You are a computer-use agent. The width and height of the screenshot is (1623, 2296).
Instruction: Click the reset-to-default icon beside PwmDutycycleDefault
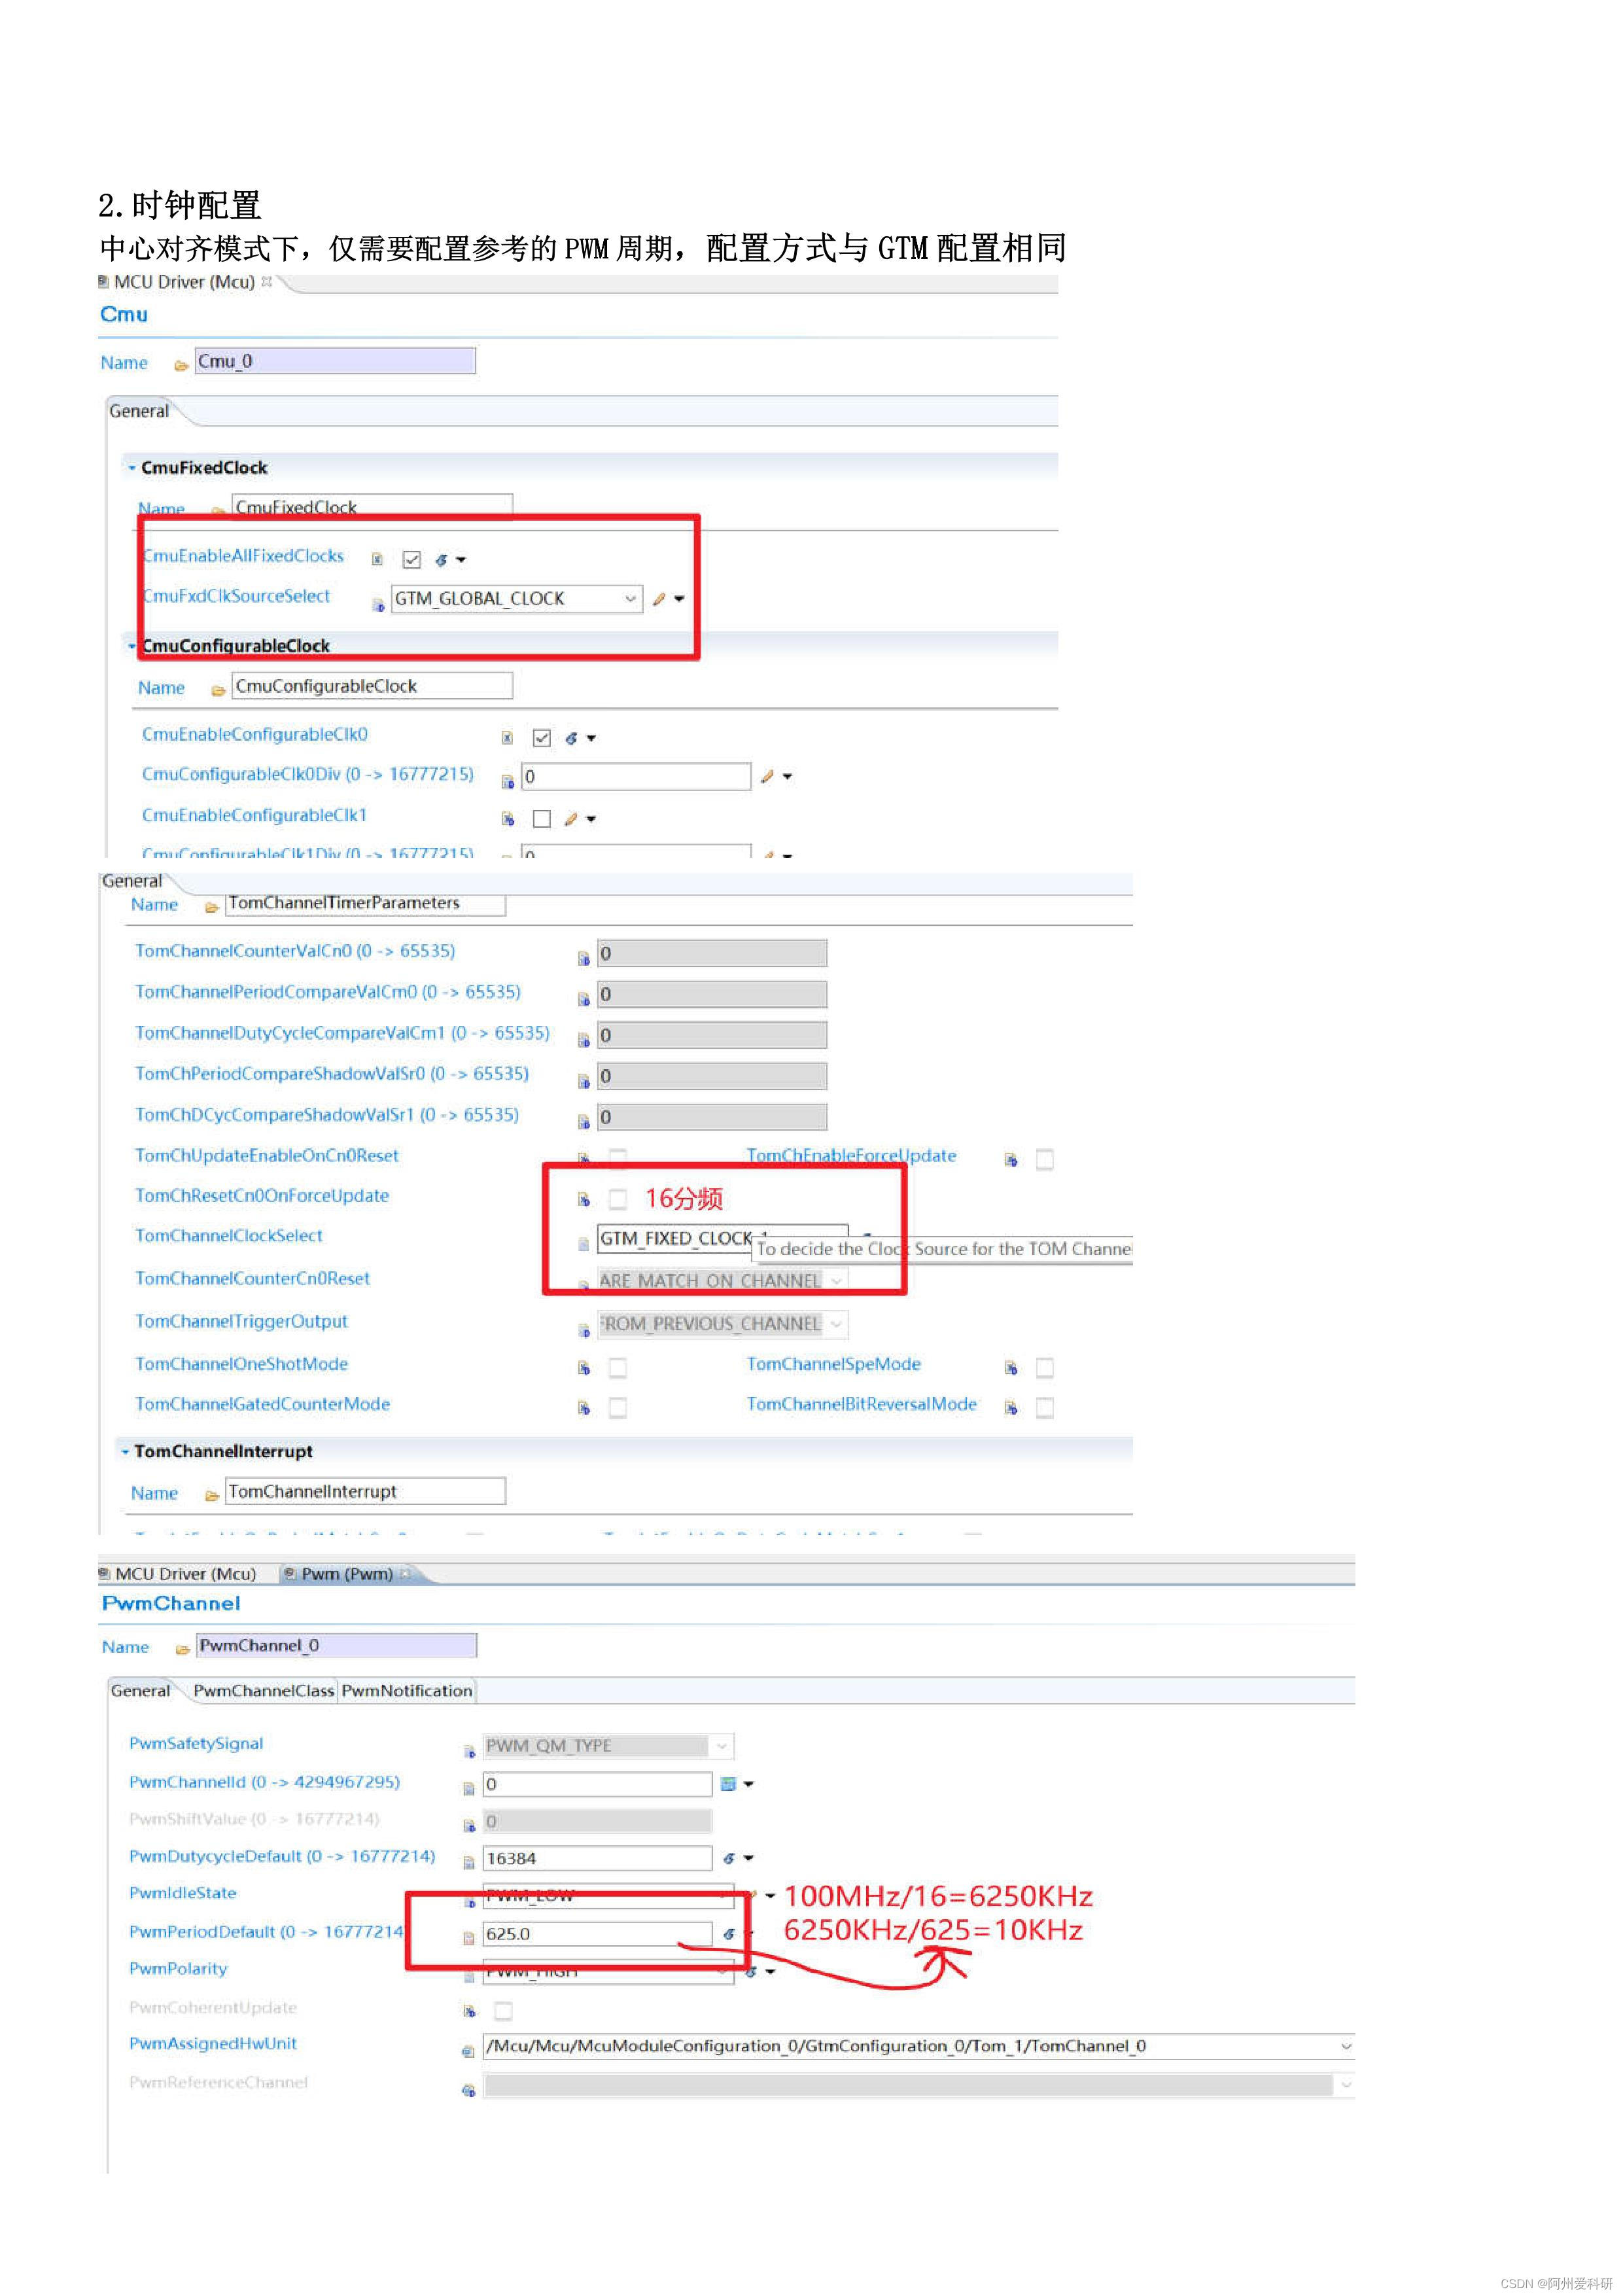tap(729, 1857)
